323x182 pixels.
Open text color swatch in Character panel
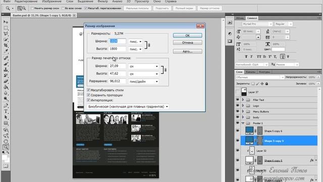coord(278,50)
